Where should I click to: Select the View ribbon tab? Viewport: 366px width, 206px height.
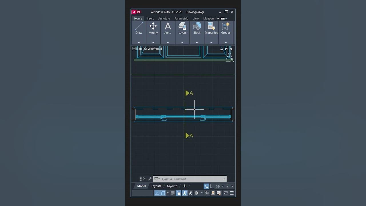[196, 18]
